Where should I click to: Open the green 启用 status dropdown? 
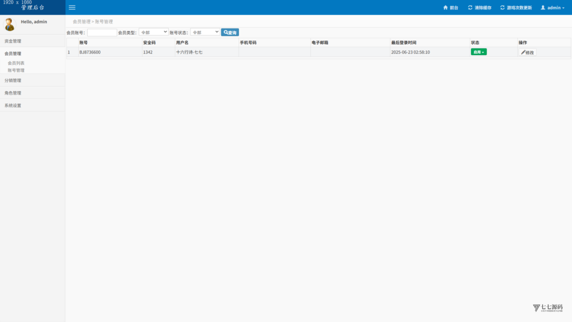pos(479,52)
